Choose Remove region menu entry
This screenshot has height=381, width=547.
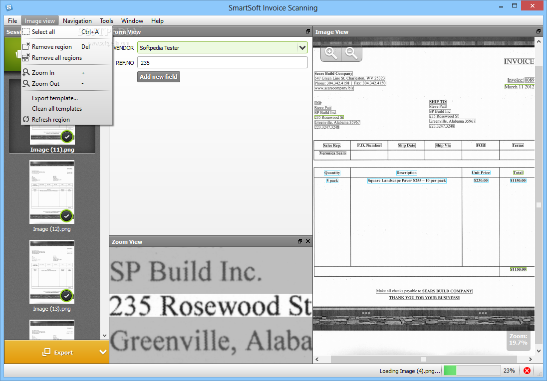point(67,47)
